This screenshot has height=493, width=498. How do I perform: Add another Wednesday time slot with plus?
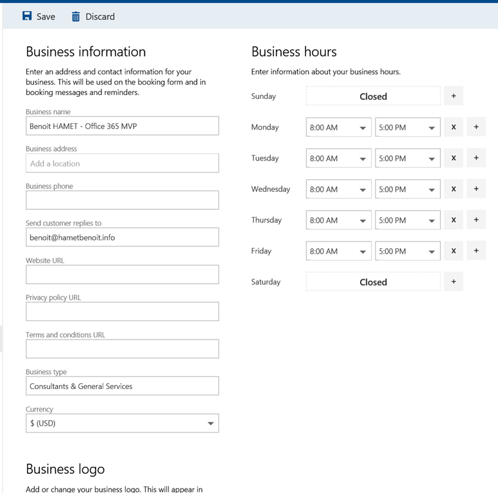(x=476, y=189)
